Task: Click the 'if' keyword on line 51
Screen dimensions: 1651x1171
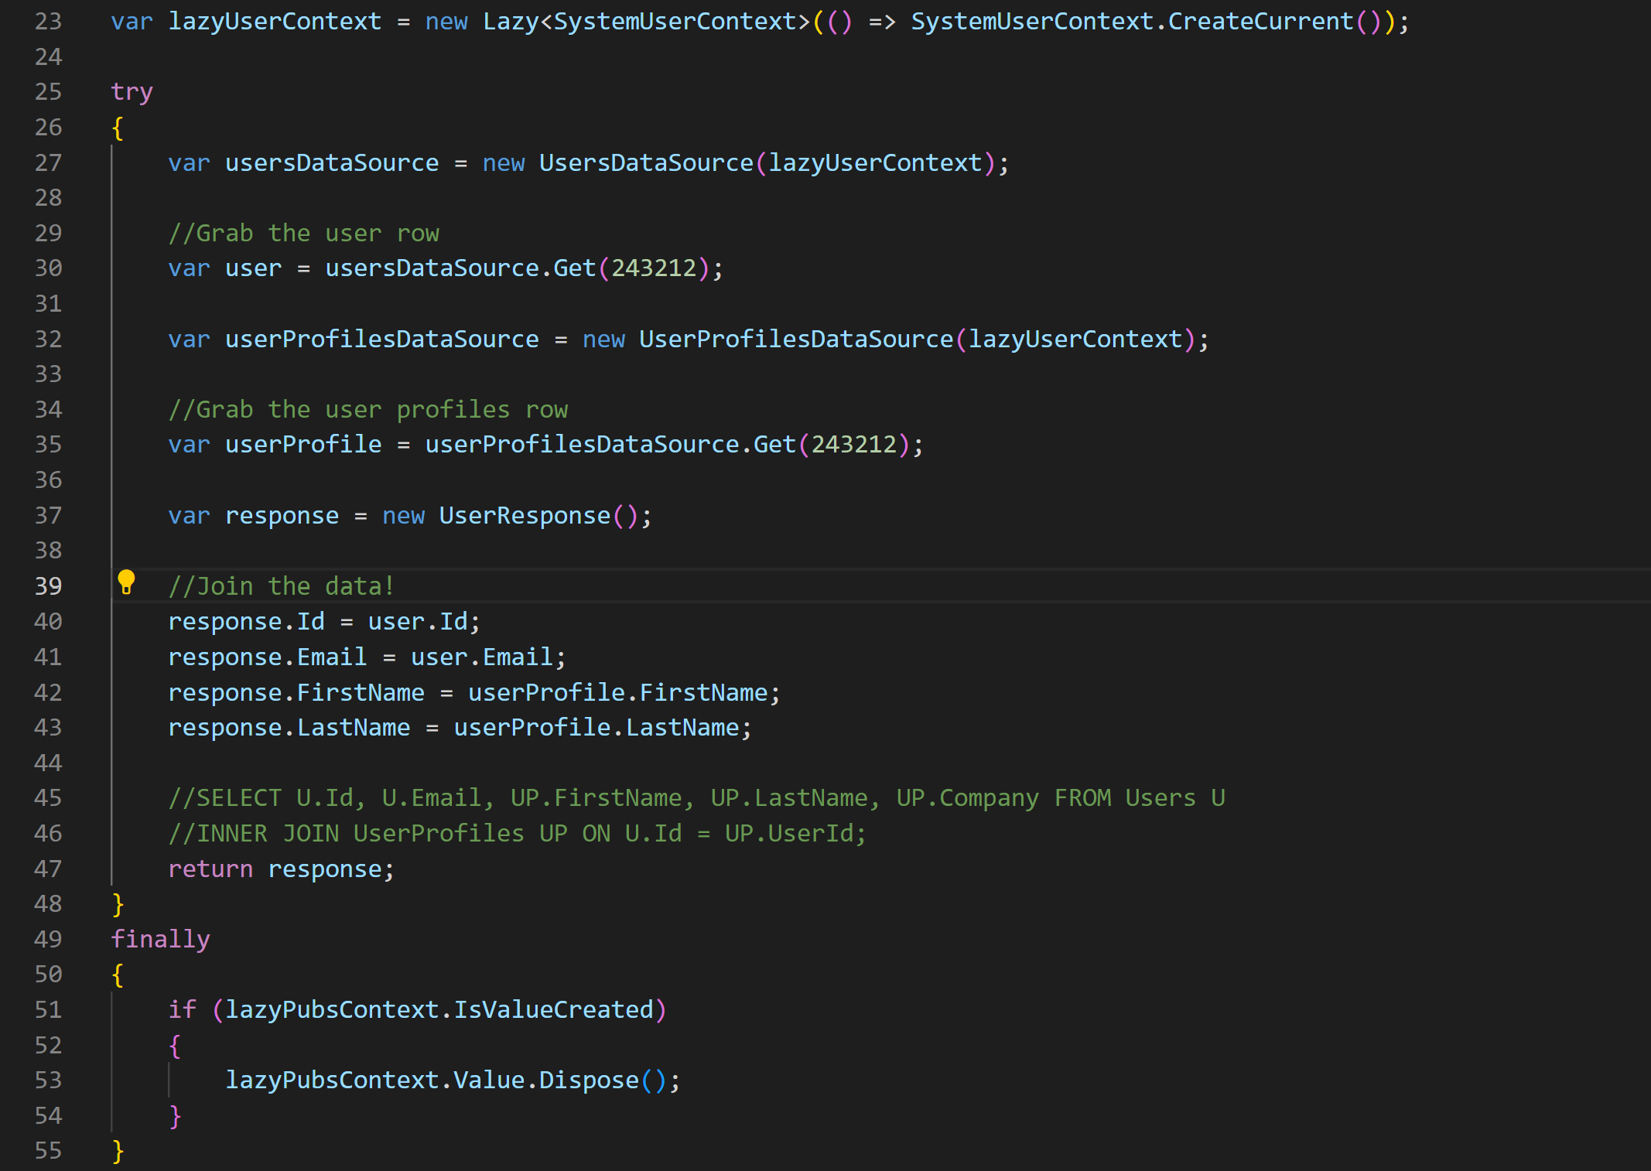Action: point(182,1010)
